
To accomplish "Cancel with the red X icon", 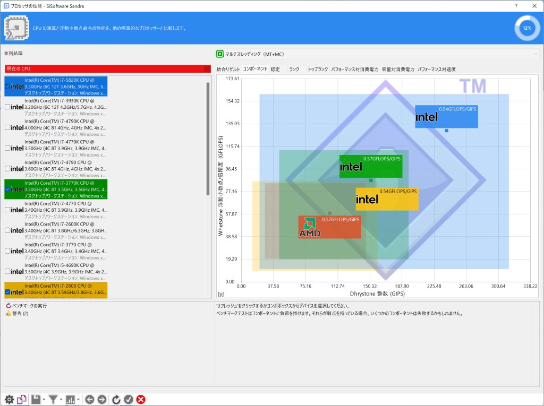I will (141, 400).
